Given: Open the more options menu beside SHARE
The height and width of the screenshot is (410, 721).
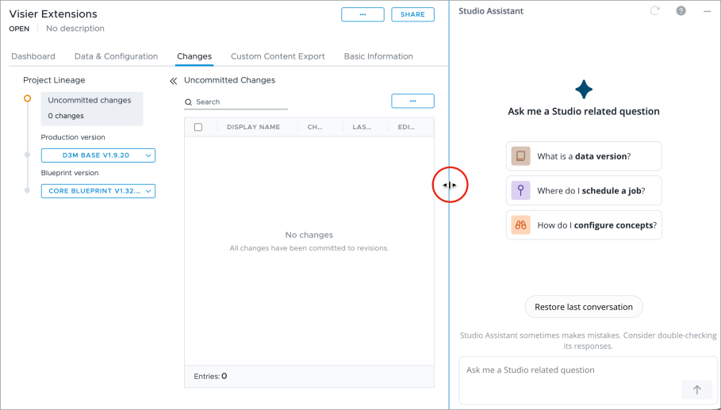Looking at the screenshot, I should 362,14.
